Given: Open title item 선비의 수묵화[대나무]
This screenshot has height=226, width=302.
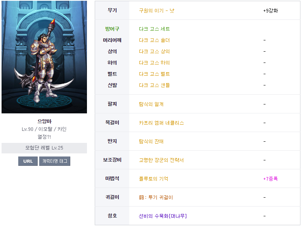Looking at the screenshot, I should 163,216.
